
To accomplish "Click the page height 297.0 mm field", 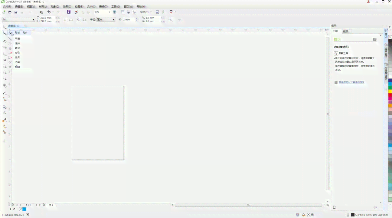I will [47, 21].
